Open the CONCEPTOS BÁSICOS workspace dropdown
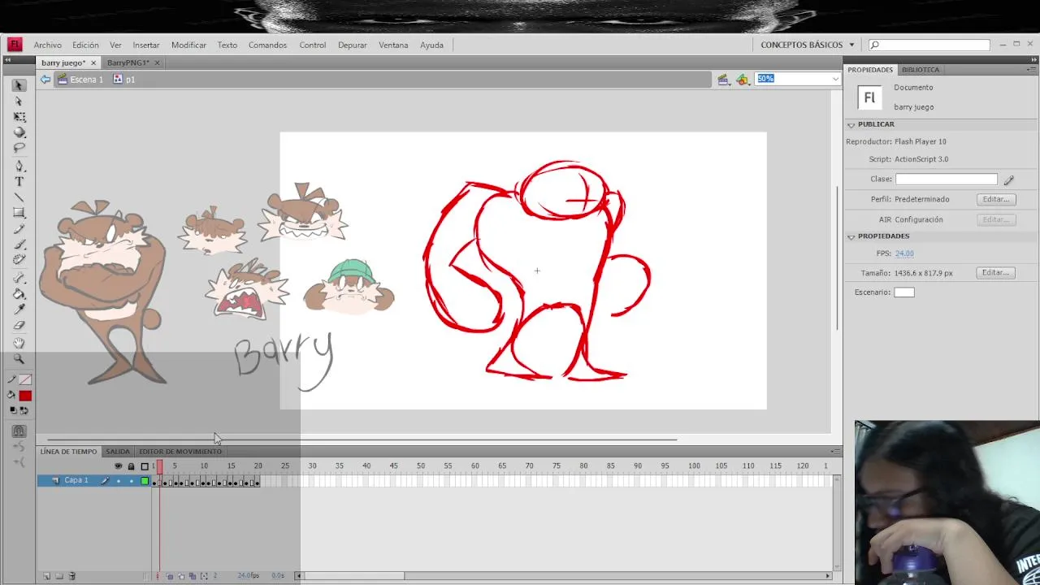The width and height of the screenshot is (1040, 585). [x=808, y=45]
